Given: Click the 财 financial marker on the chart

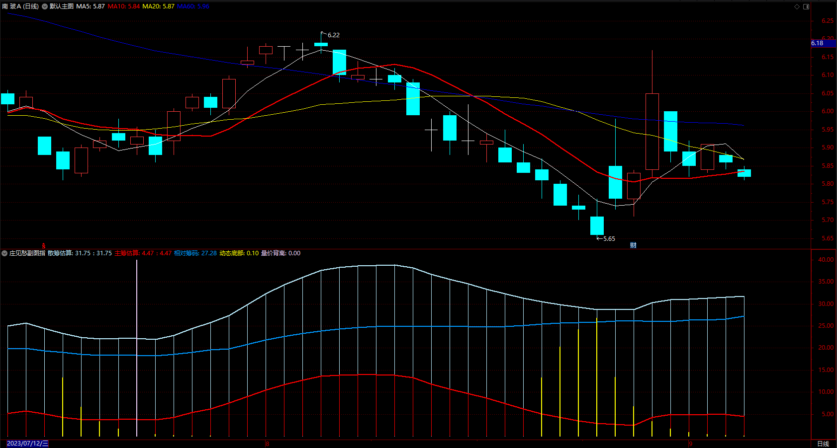Looking at the screenshot, I should tap(633, 245).
